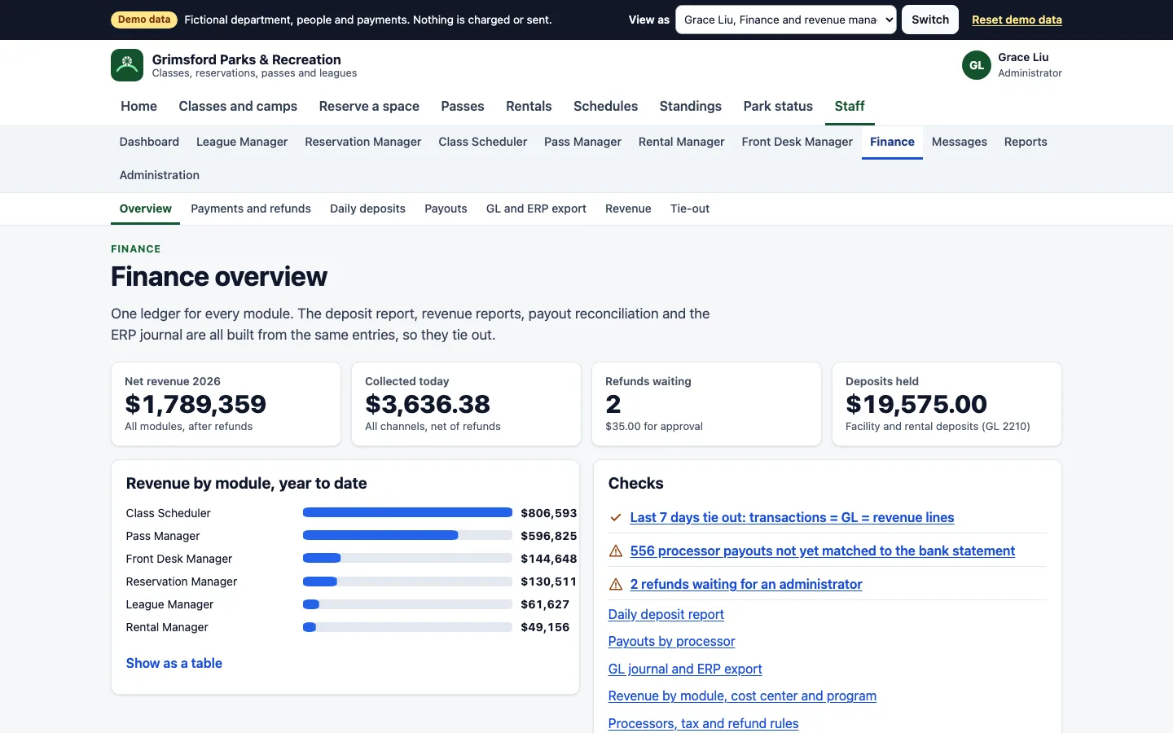Open the Reports staff tab
1173x733 pixels.
pyautogui.click(x=1026, y=142)
